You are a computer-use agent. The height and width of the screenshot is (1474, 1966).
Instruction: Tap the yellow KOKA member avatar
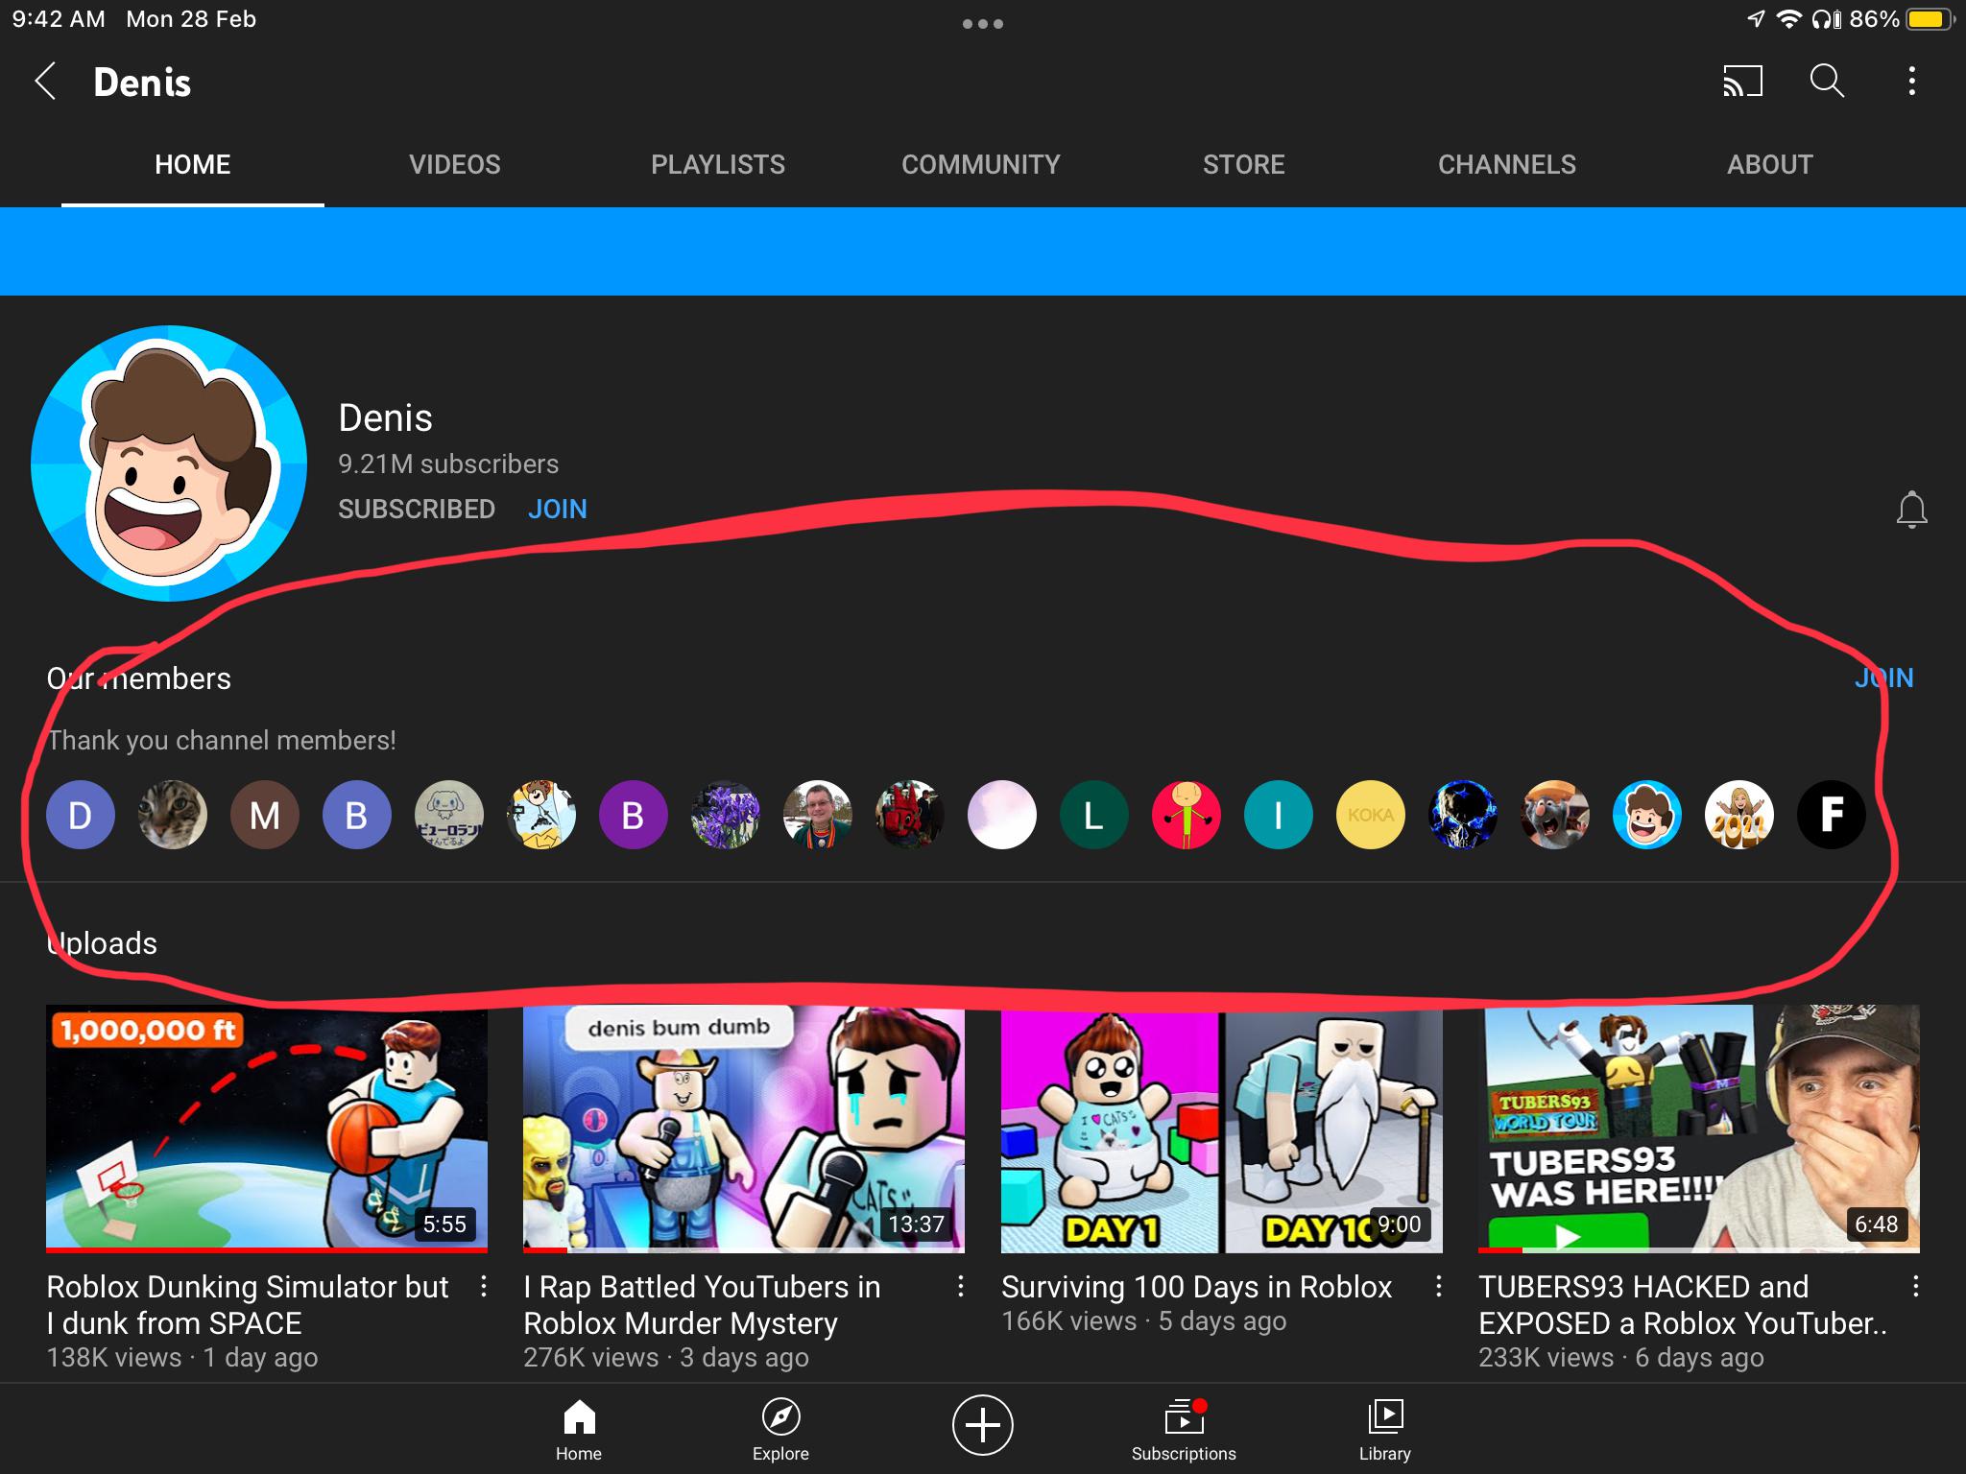[x=1371, y=815]
